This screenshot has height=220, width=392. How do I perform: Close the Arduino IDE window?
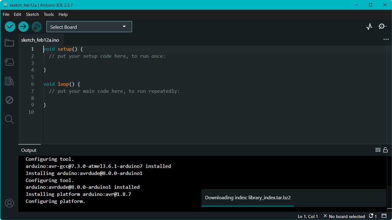tap(385, 5)
